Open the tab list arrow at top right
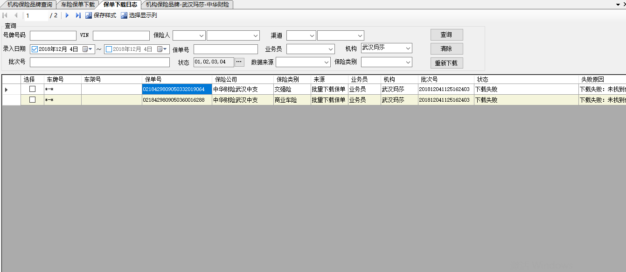Viewport: 626px width, 272px height. [x=618, y=4]
